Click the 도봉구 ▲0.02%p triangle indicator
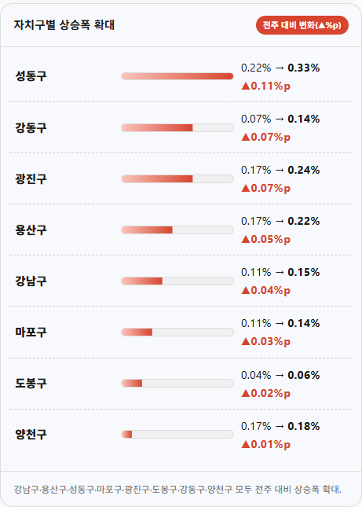 246,393
